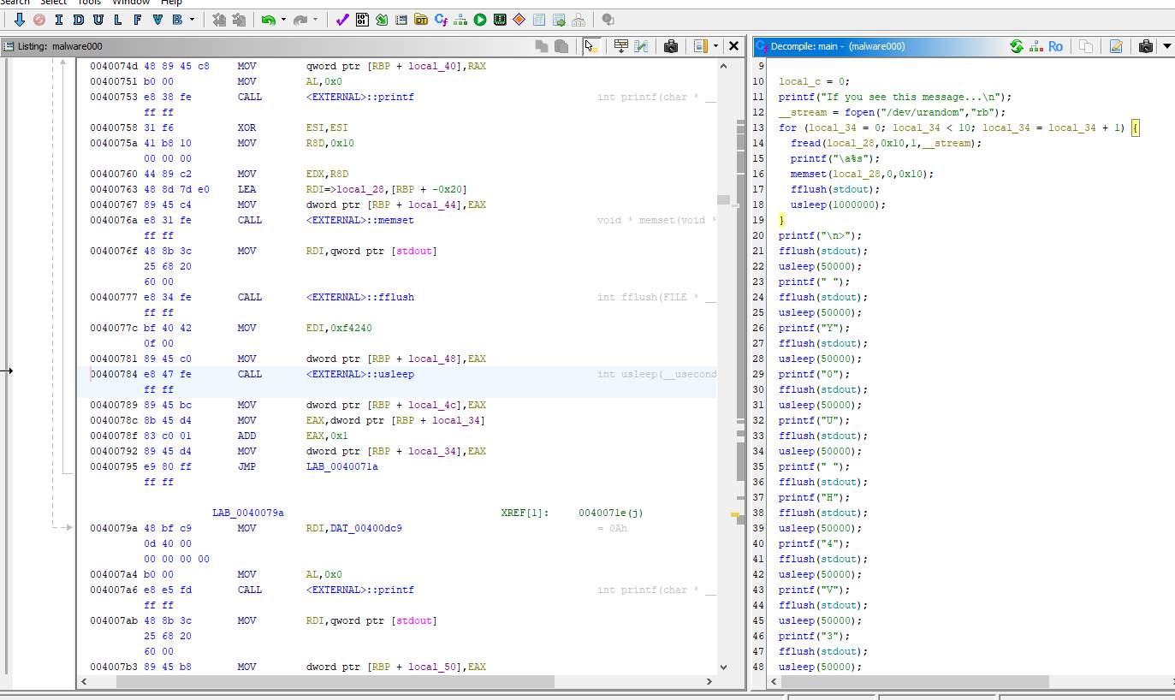The height and width of the screenshot is (700, 1175).
Task: Navigate to next Instruction (I) button
Action: click(58, 20)
